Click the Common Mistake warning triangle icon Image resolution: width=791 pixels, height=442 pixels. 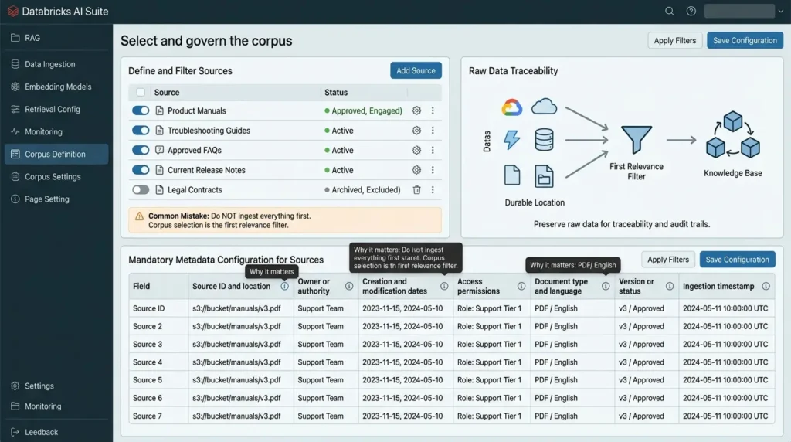pos(139,216)
